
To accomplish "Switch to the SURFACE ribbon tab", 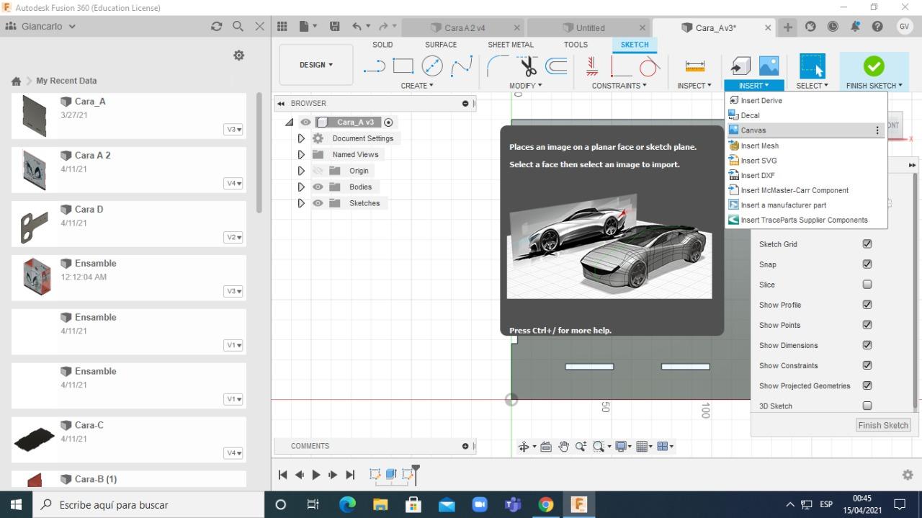I will point(440,45).
